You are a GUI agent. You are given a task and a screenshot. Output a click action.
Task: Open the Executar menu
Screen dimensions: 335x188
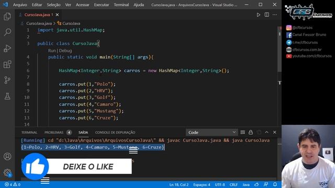[101, 5]
